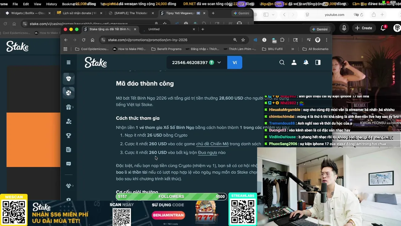Open the sponsorships handshake sidebar icon
The width and height of the screenshot is (401, 226).
click(x=69, y=186)
